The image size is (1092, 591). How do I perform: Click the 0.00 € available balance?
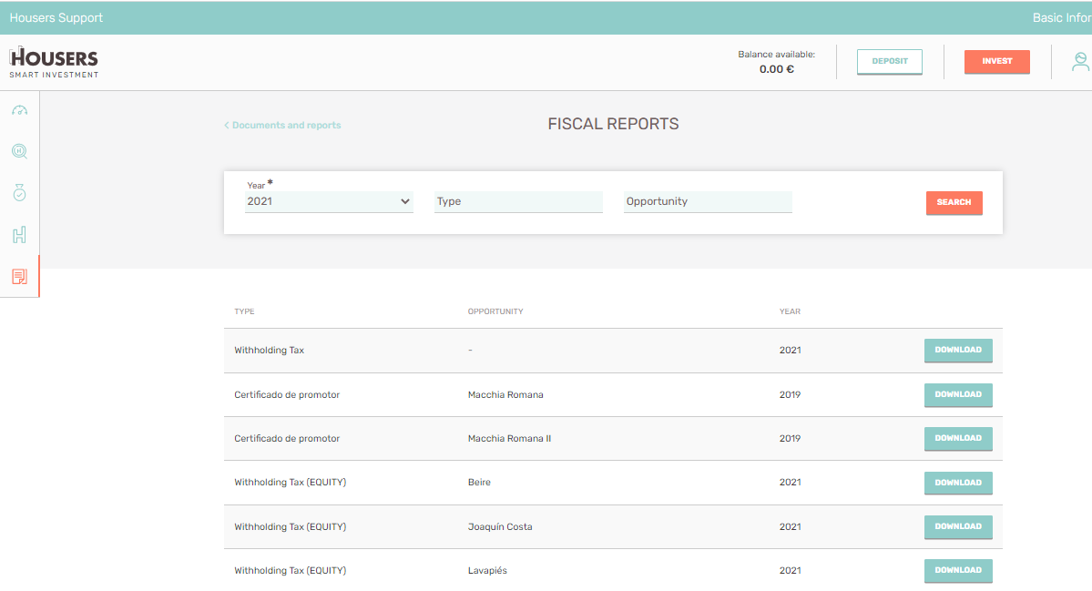(x=777, y=69)
